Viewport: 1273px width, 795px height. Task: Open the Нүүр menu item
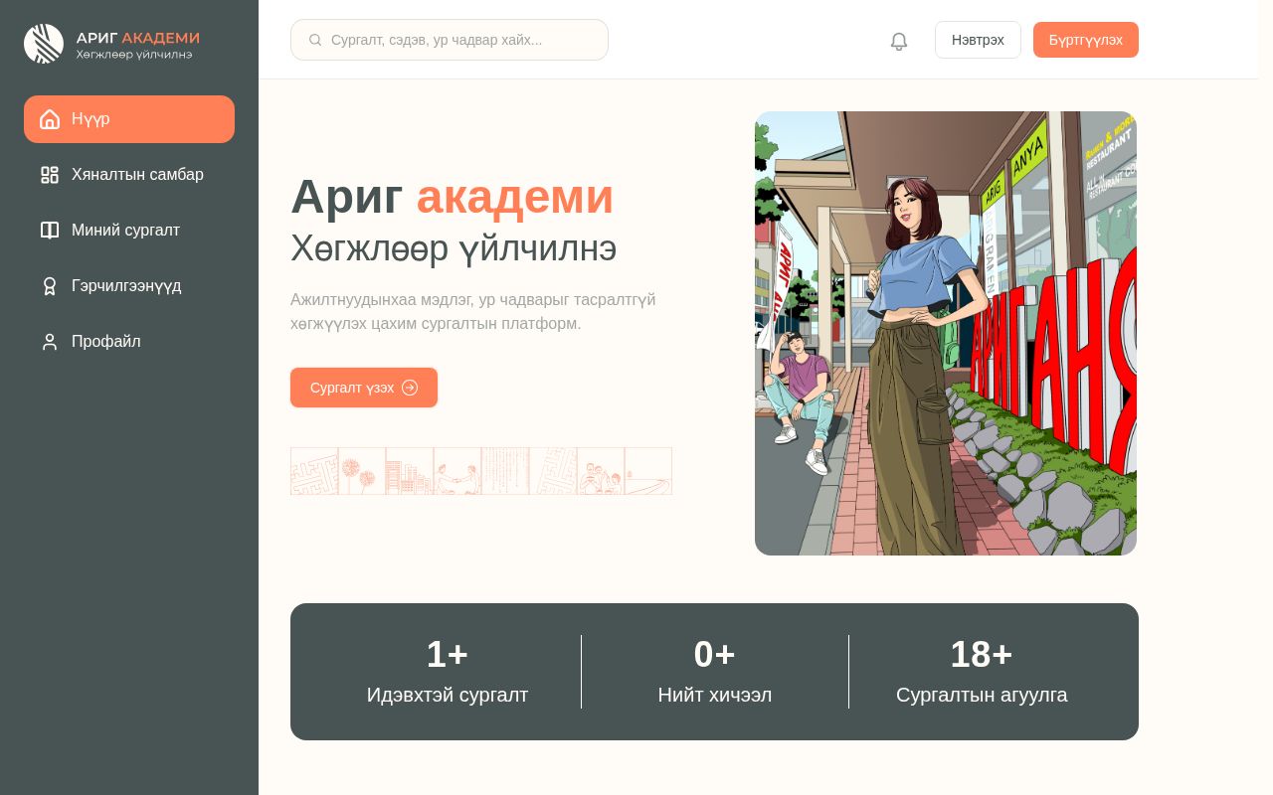pyautogui.click(x=129, y=119)
